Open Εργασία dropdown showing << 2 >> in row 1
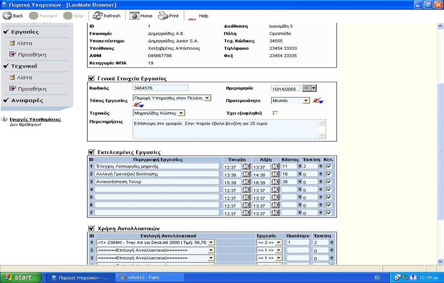This screenshot has height=283, width=444. tap(269, 242)
